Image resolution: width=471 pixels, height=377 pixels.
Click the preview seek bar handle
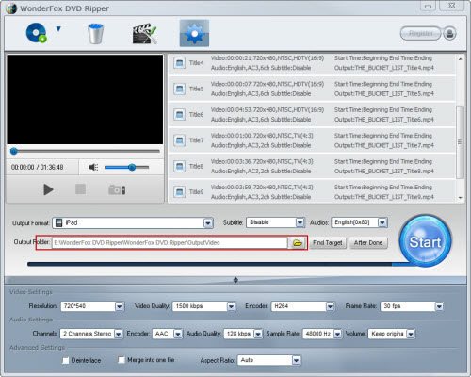point(14,151)
